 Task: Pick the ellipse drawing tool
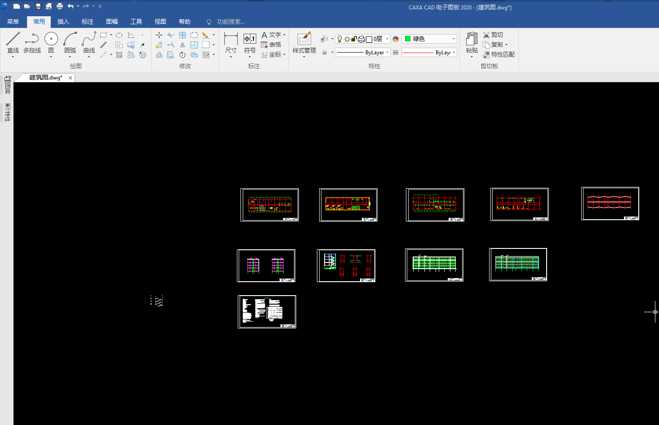(119, 35)
